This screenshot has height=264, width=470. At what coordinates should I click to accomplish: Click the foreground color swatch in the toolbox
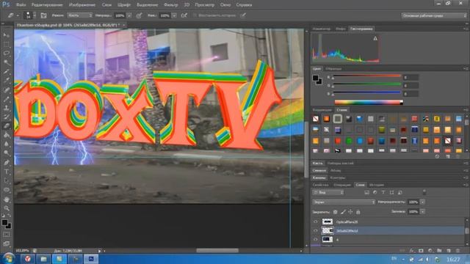4,222
